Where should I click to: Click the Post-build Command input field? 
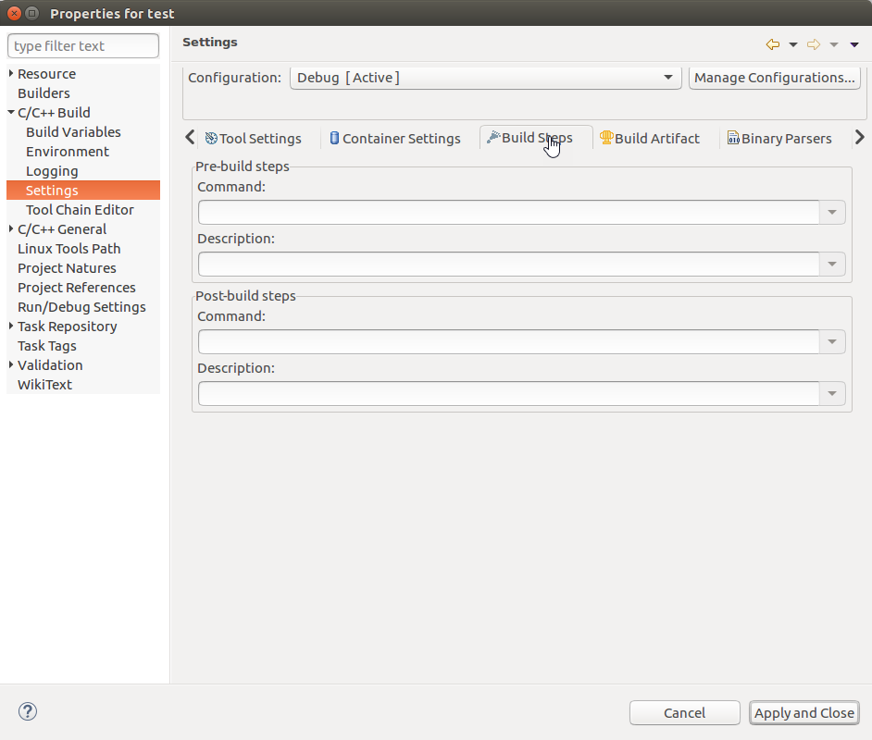point(509,341)
